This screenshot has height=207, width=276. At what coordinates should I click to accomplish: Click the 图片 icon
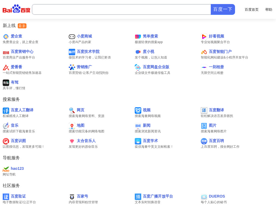click(204, 126)
